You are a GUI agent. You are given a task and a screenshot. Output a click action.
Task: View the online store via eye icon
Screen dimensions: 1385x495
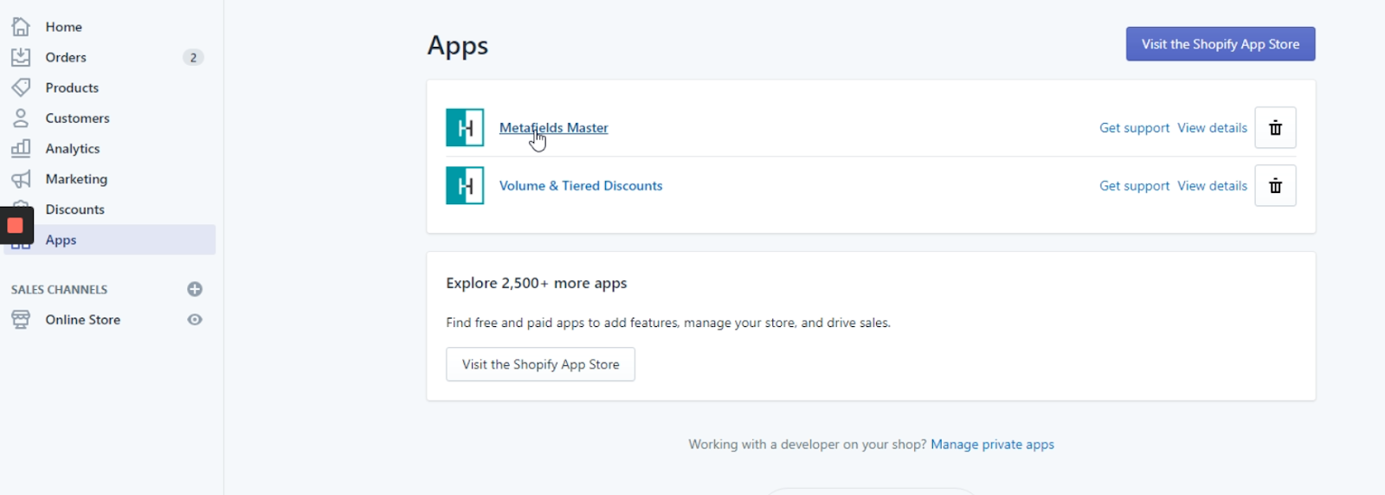tap(195, 319)
